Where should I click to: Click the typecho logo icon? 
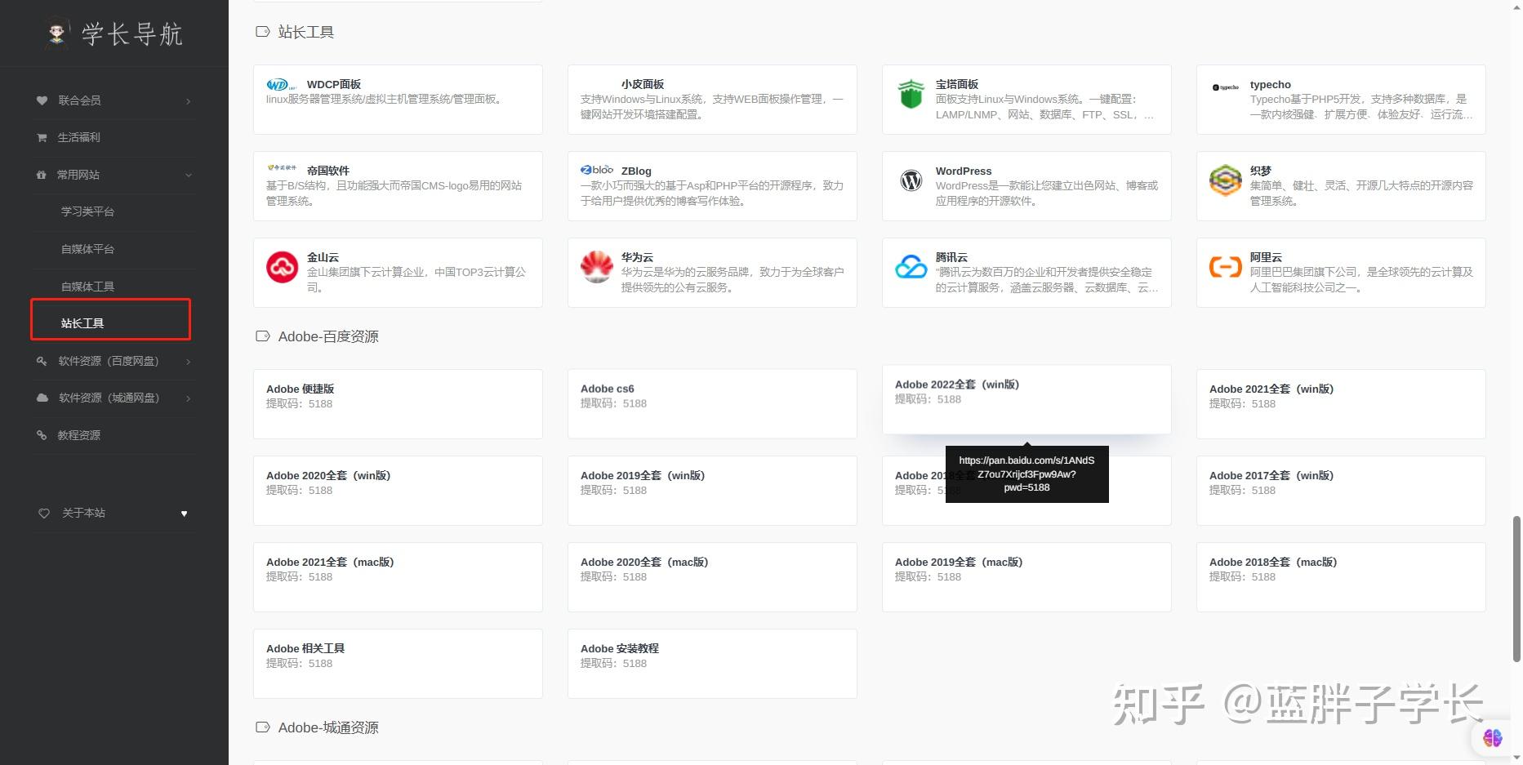pos(1225,87)
